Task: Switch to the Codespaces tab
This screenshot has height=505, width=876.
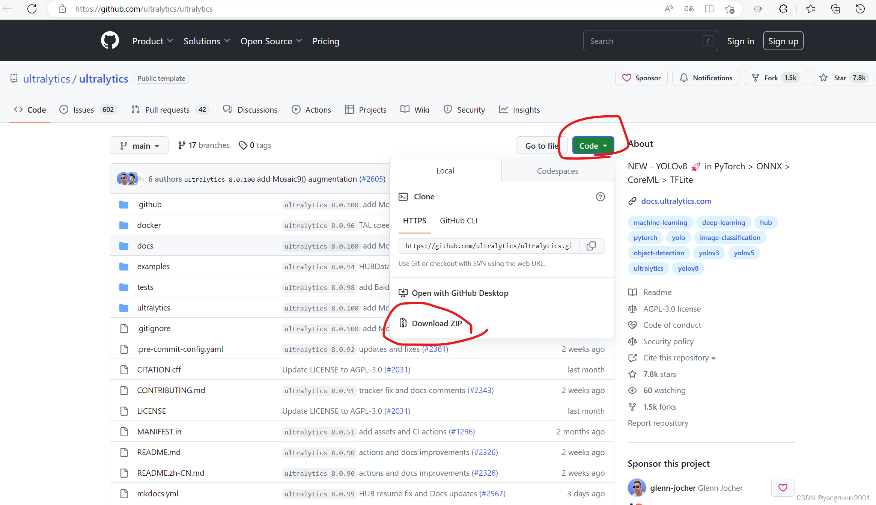Action: pyautogui.click(x=557, y=171)
